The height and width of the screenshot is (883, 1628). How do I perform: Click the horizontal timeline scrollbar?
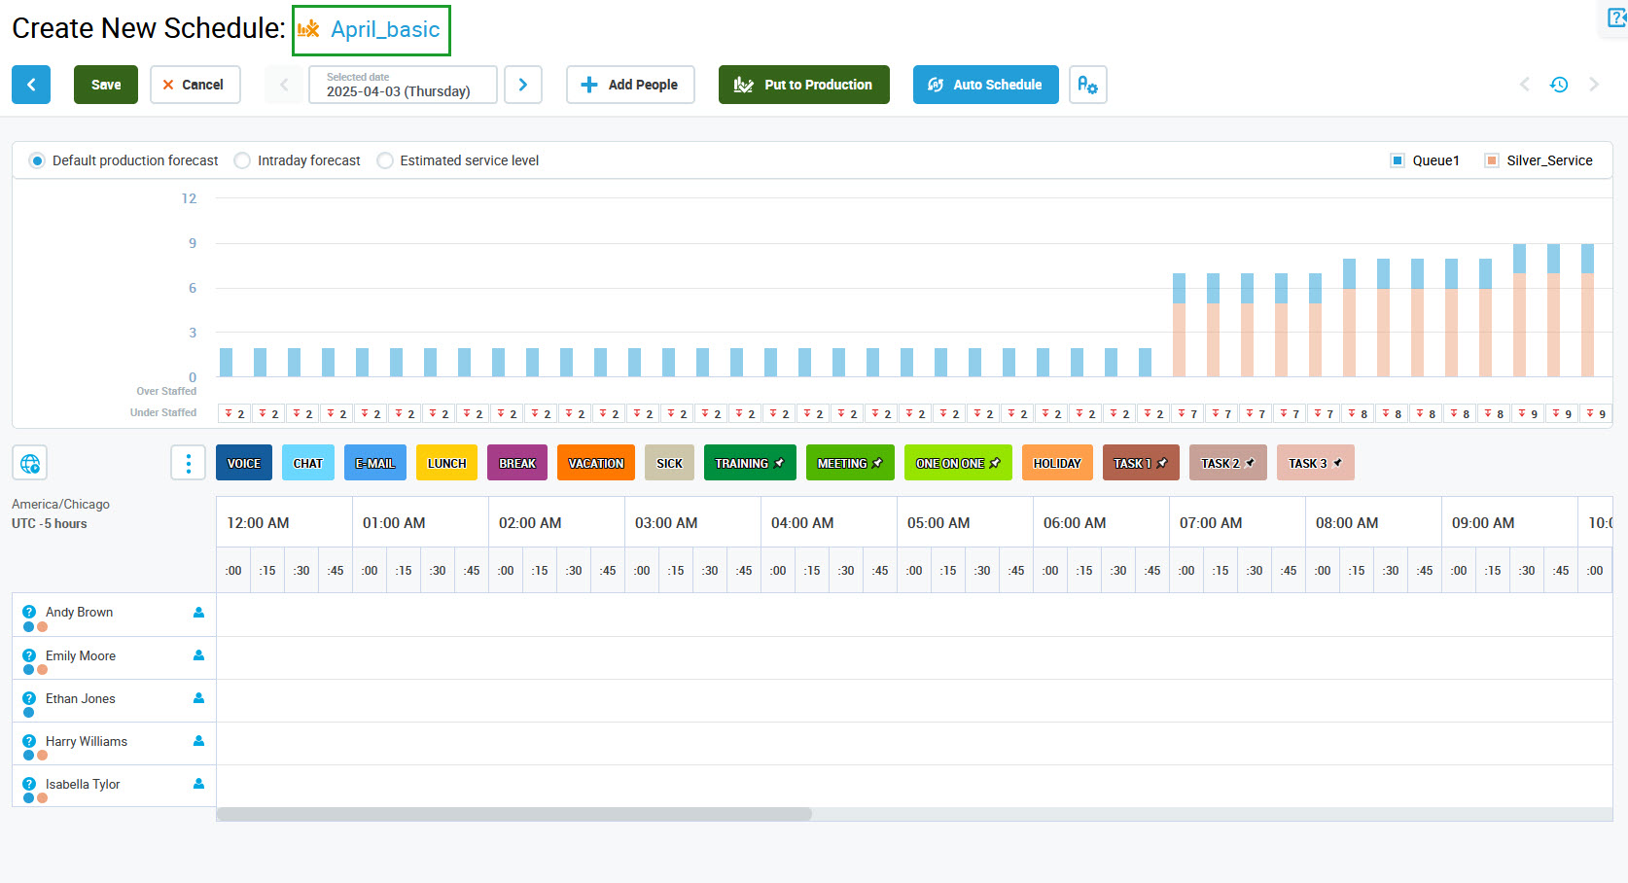pyautogui.click(x=514, y=814)
